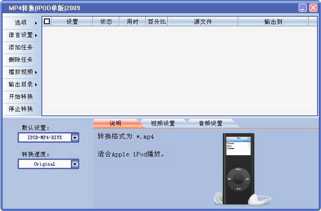The height and width of the screenshot is (211, 321).
Task: Click the 百分比 column header
Action: click(x=157, y=22)
